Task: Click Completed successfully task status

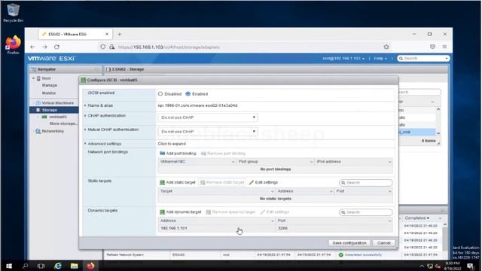Action: coord(363,255)
